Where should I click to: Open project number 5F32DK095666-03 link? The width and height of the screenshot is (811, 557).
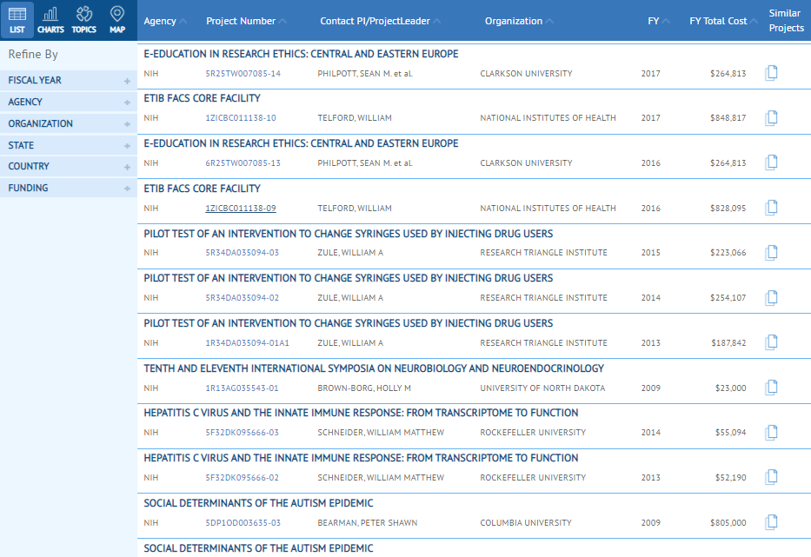point(242,433)
